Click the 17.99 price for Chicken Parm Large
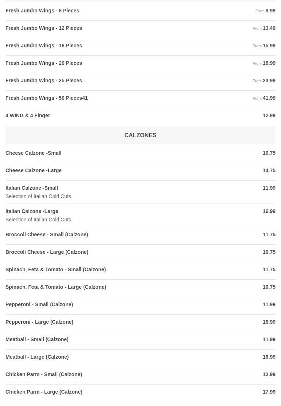281x406 pixels. (x=269, y=392)
